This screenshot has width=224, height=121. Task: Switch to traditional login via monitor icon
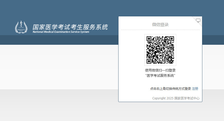click(198, 21)
